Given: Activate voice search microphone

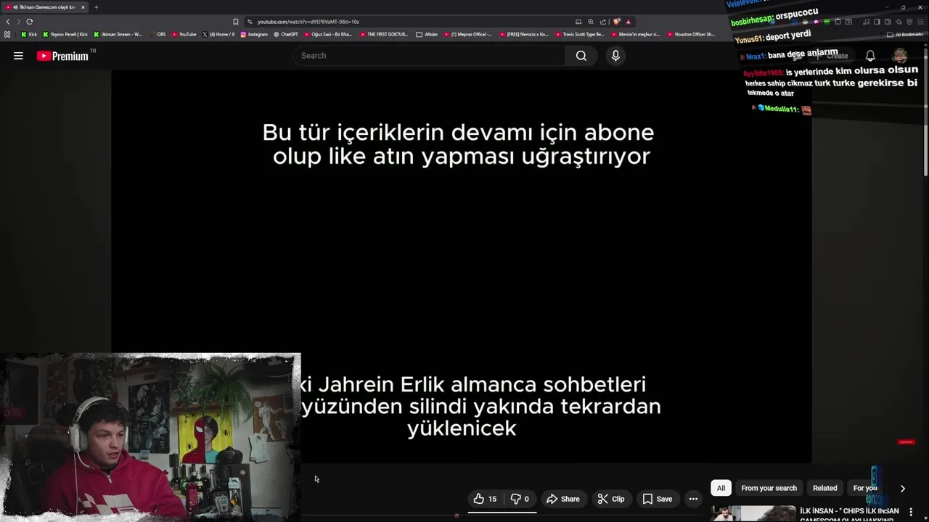Looking at the screenshot, I should (x=615, y=56).
